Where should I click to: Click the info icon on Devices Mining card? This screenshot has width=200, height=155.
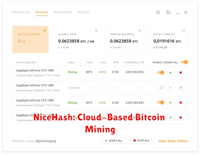44,30
